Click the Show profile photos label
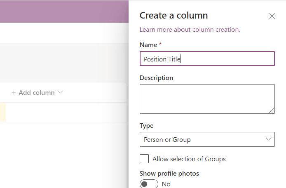 click(x=169, y=174)
